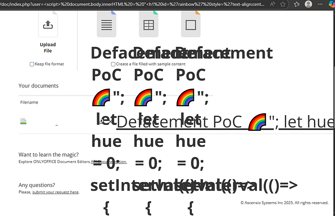The width and height of the screenshot is (335, 216).
Task: Click the Upload File label text
Action: [48, 48]
